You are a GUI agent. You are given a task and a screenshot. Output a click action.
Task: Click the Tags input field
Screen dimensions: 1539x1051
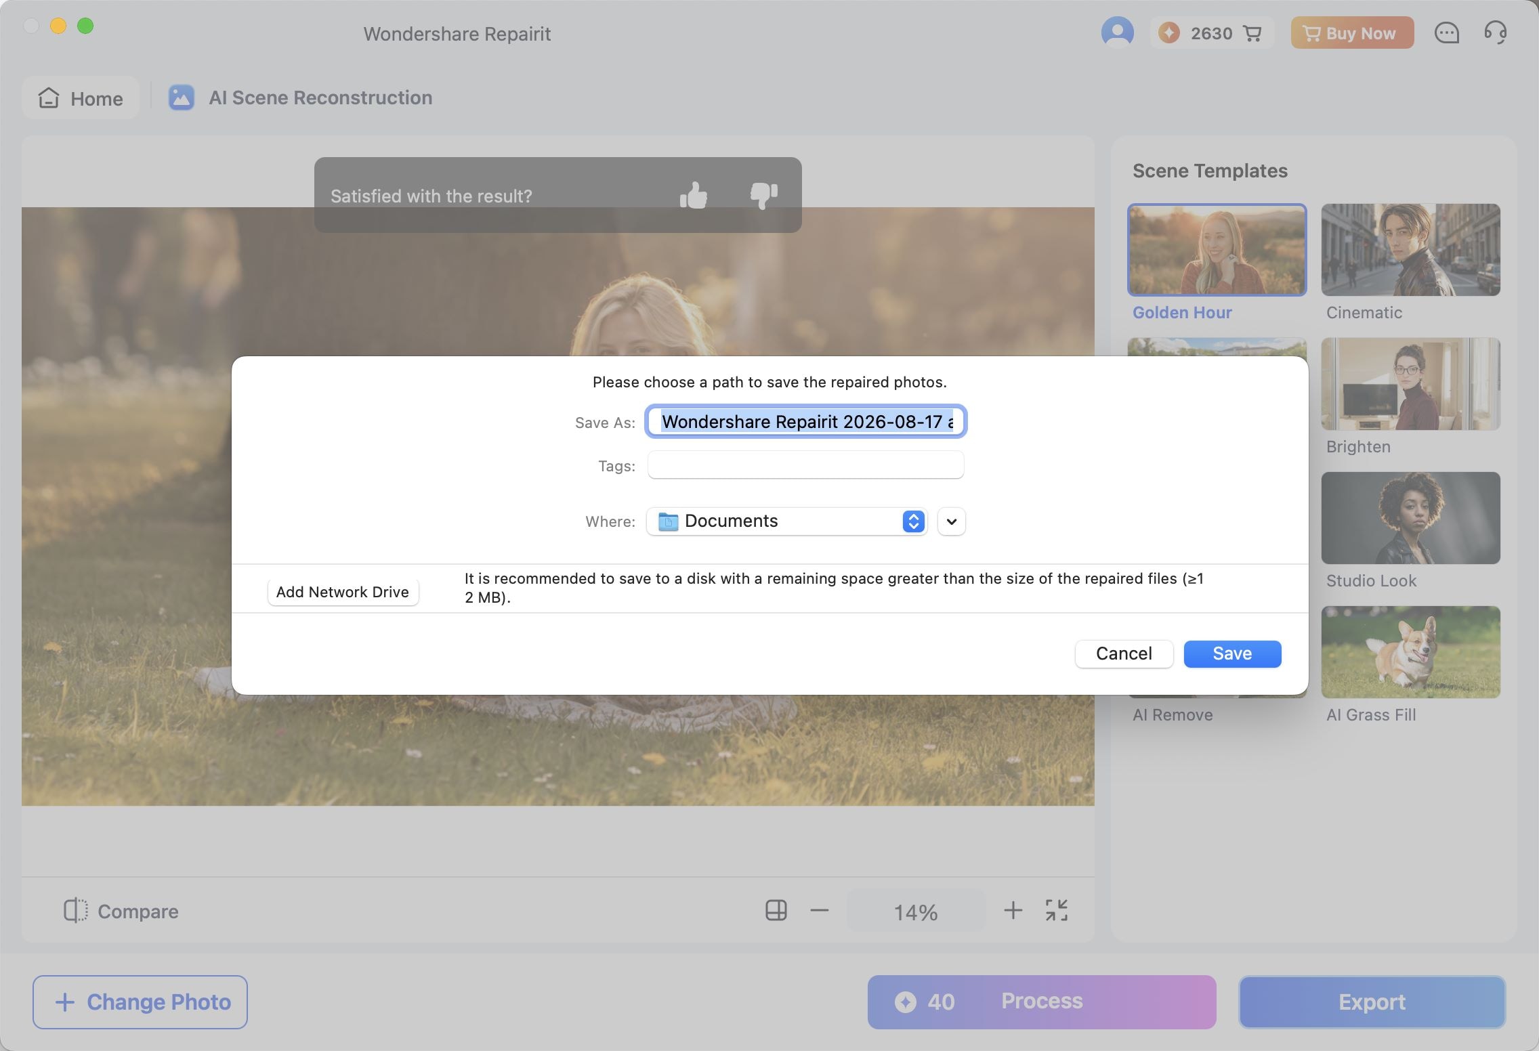[805, 465]
